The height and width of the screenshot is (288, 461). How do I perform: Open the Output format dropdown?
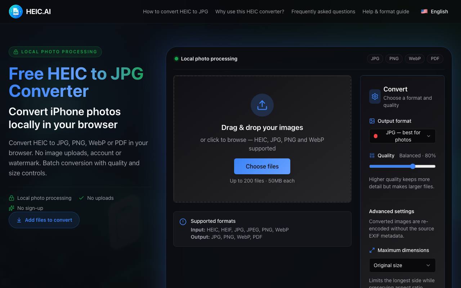click(402, 136)
